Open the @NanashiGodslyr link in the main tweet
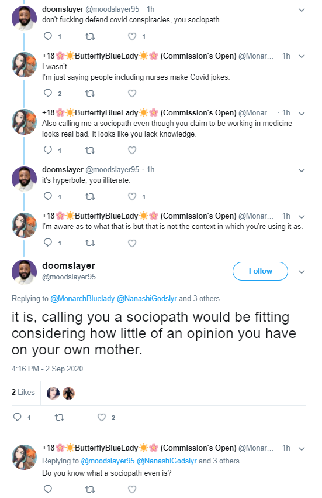 click(147, 299)
